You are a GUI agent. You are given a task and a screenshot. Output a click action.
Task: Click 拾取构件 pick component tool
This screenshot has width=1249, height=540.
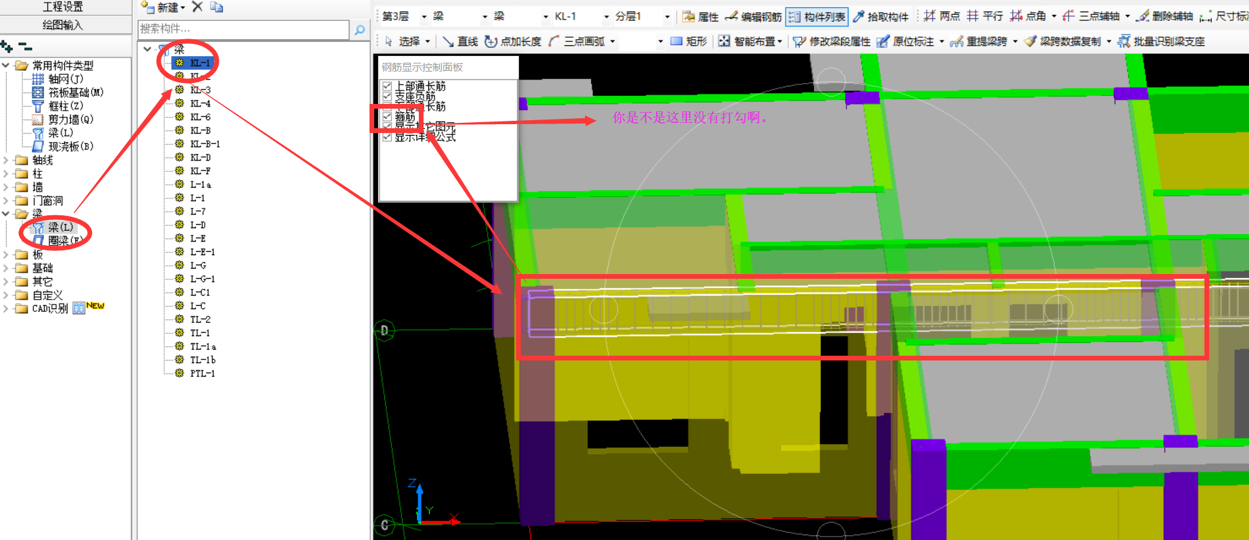(881, 16)
